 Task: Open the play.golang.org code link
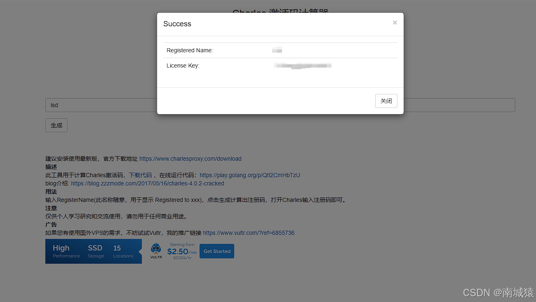(250, 175)
